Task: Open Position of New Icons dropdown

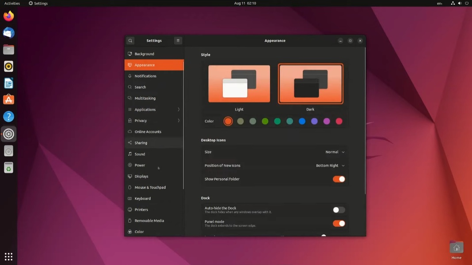Action: coord(330,166)
